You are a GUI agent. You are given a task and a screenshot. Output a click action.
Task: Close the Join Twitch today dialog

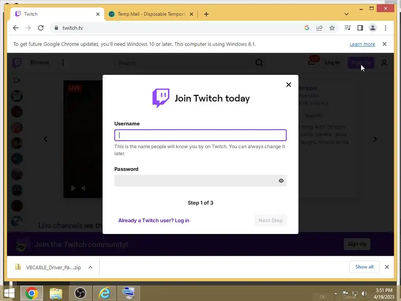click(x=289, y=85)
